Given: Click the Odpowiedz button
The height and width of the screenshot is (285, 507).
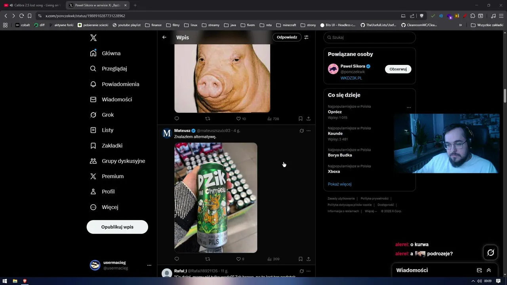Looking at the screenshot, I should coord(287,37).
